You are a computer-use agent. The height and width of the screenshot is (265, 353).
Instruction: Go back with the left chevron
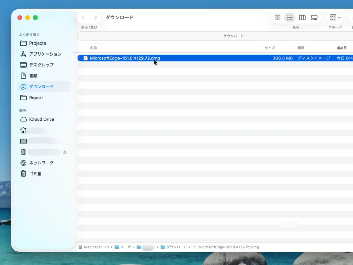pos(83,18)
